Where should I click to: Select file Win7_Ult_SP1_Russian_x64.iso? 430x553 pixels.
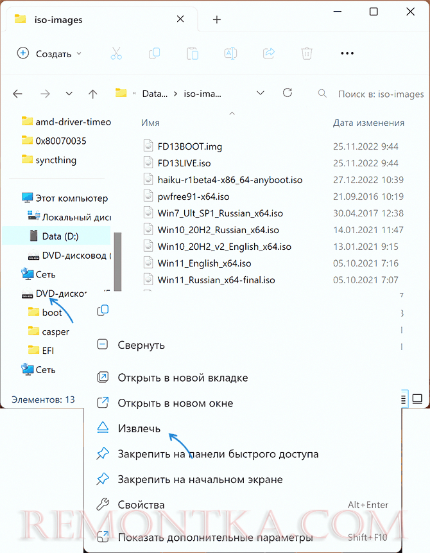coord(220,213)
